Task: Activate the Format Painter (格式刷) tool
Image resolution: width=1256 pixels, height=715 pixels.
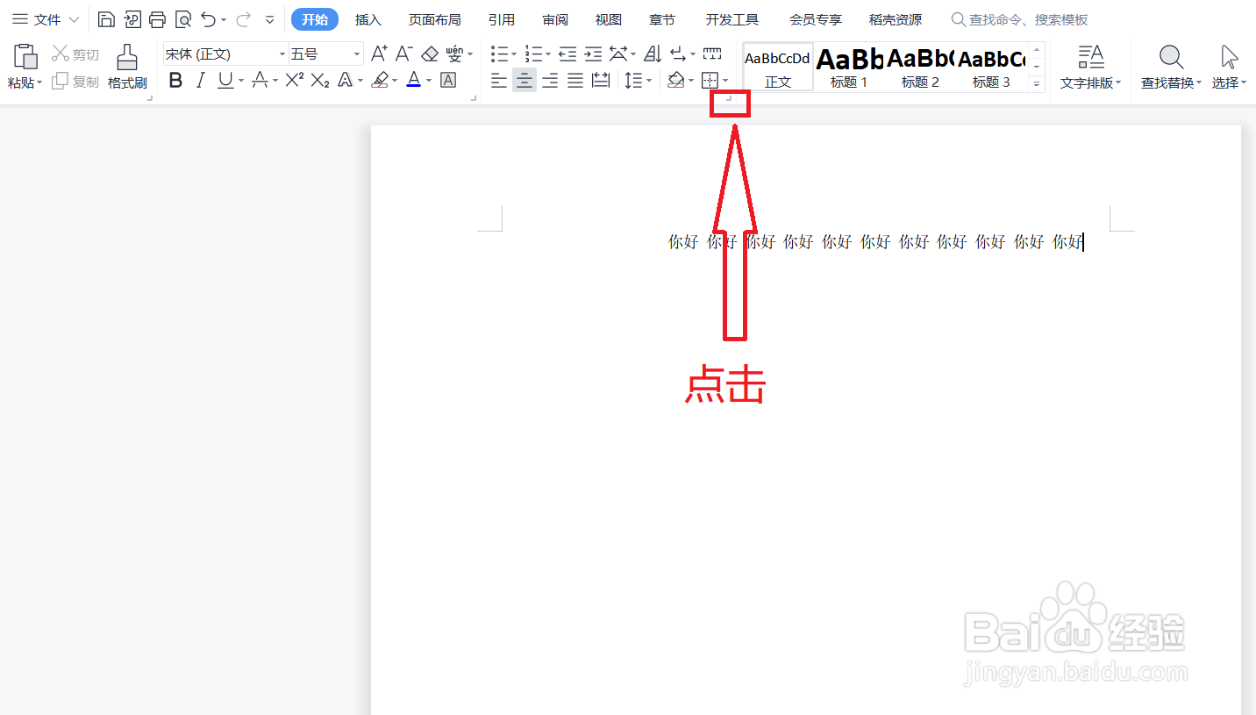Action: (126, 66)
